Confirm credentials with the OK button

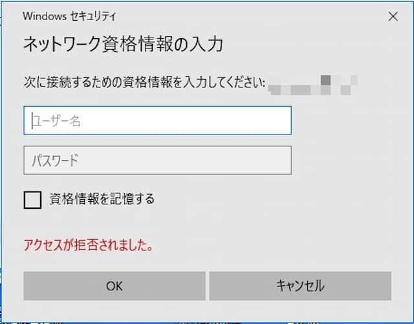(114, 286)
